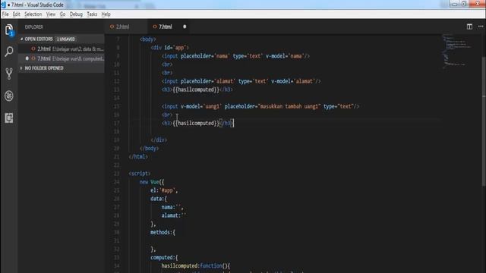Open the Extensions view in the activity bar

tap(9, 118)
